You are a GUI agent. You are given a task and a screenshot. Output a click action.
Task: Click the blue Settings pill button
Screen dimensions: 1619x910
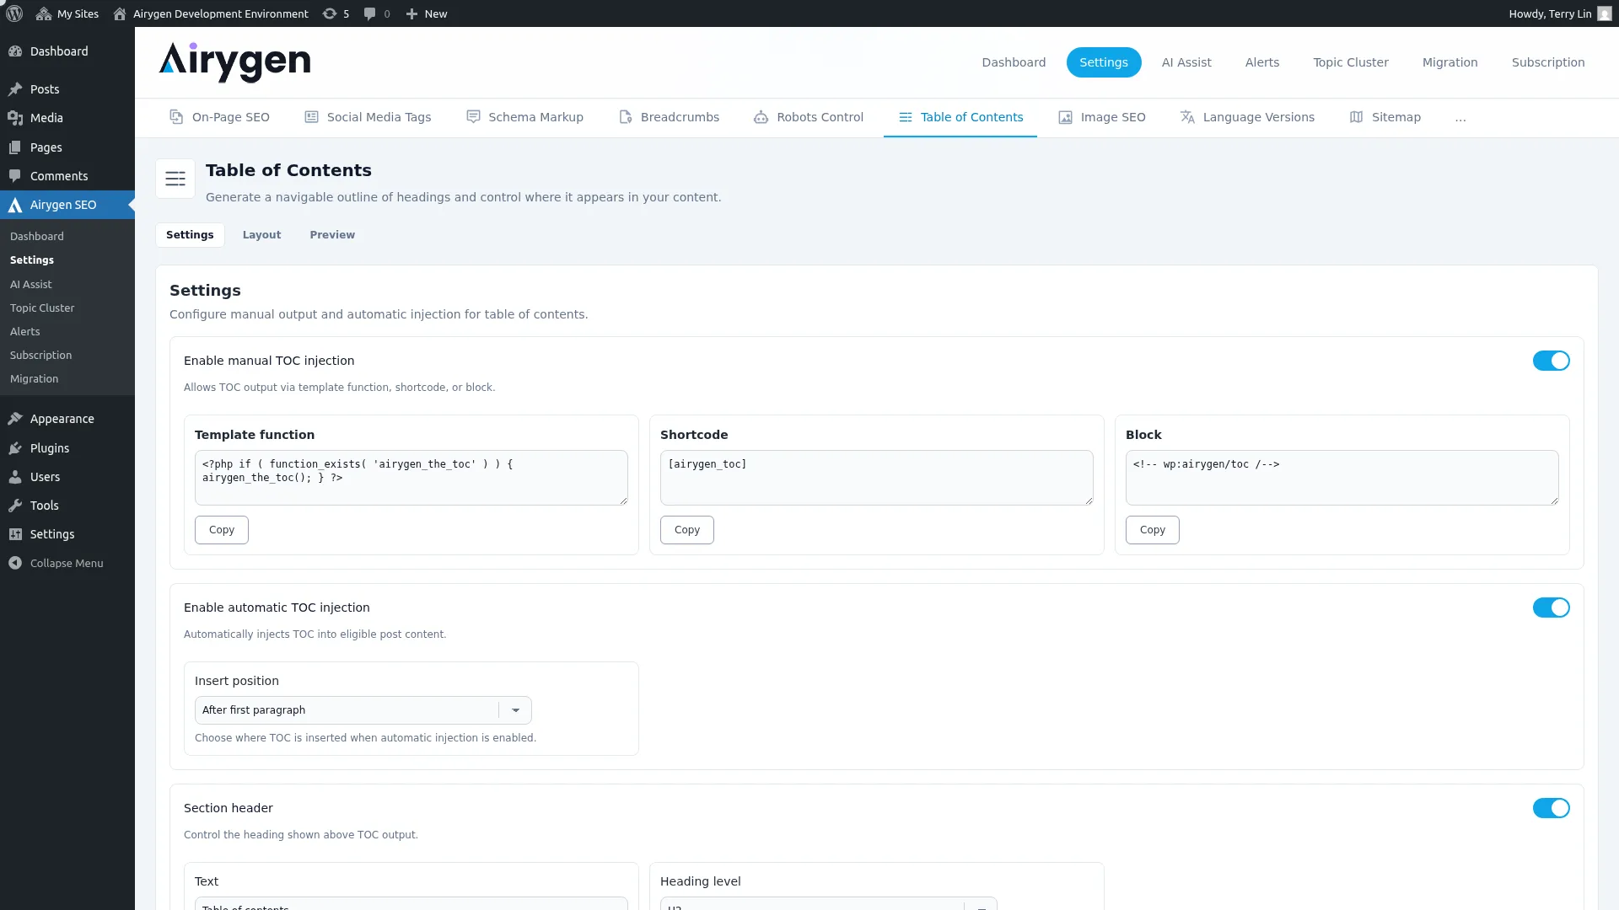pos(1104,62)
